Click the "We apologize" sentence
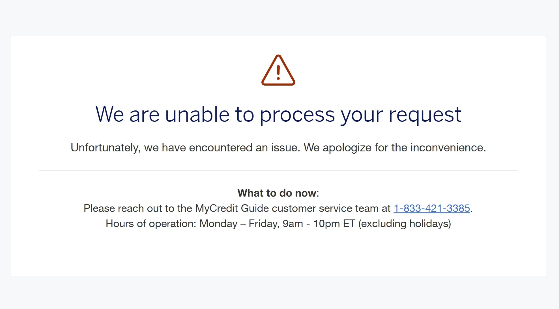 coord(395,148)
